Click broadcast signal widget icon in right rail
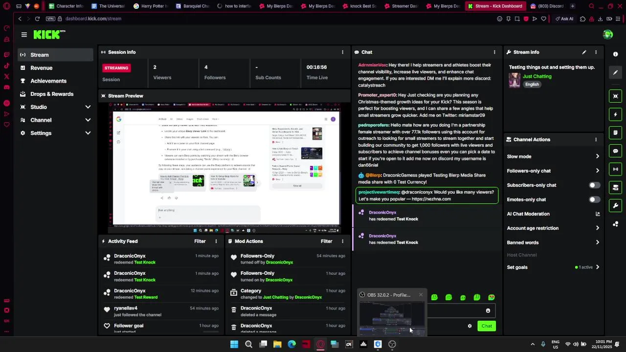626x352 pixels. point(616,169)
